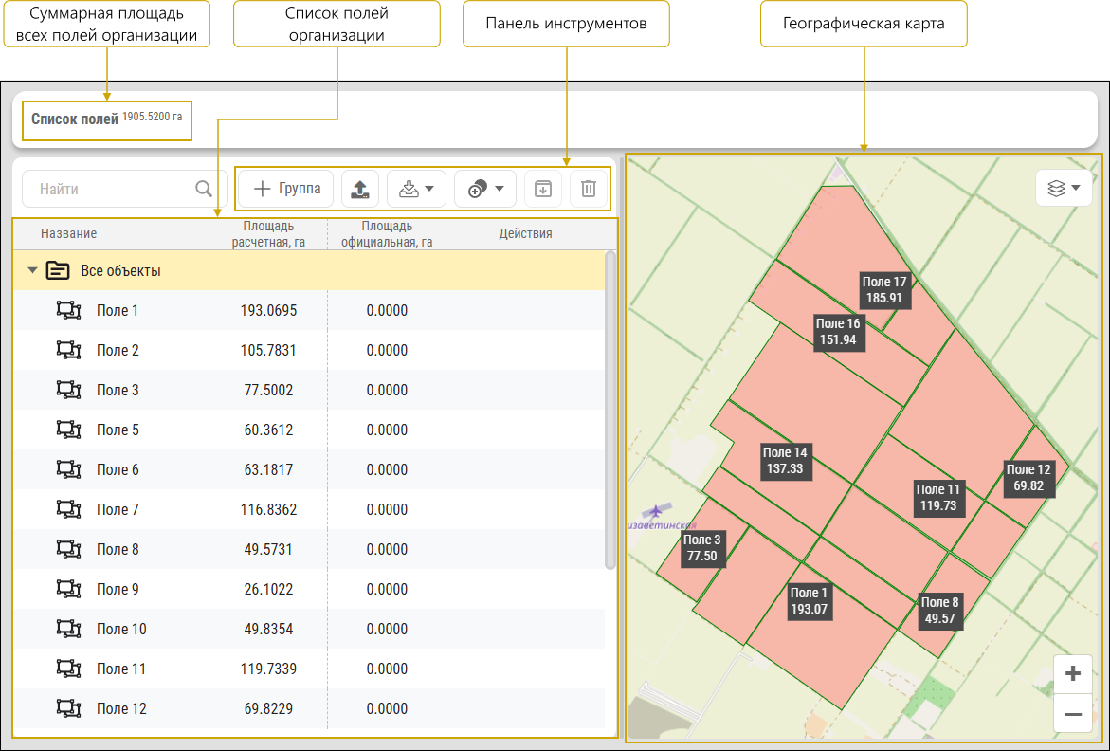Select the Поле 2 row name
The height and width of the screenshot is (751, 1110).
[x=118, y=350]
